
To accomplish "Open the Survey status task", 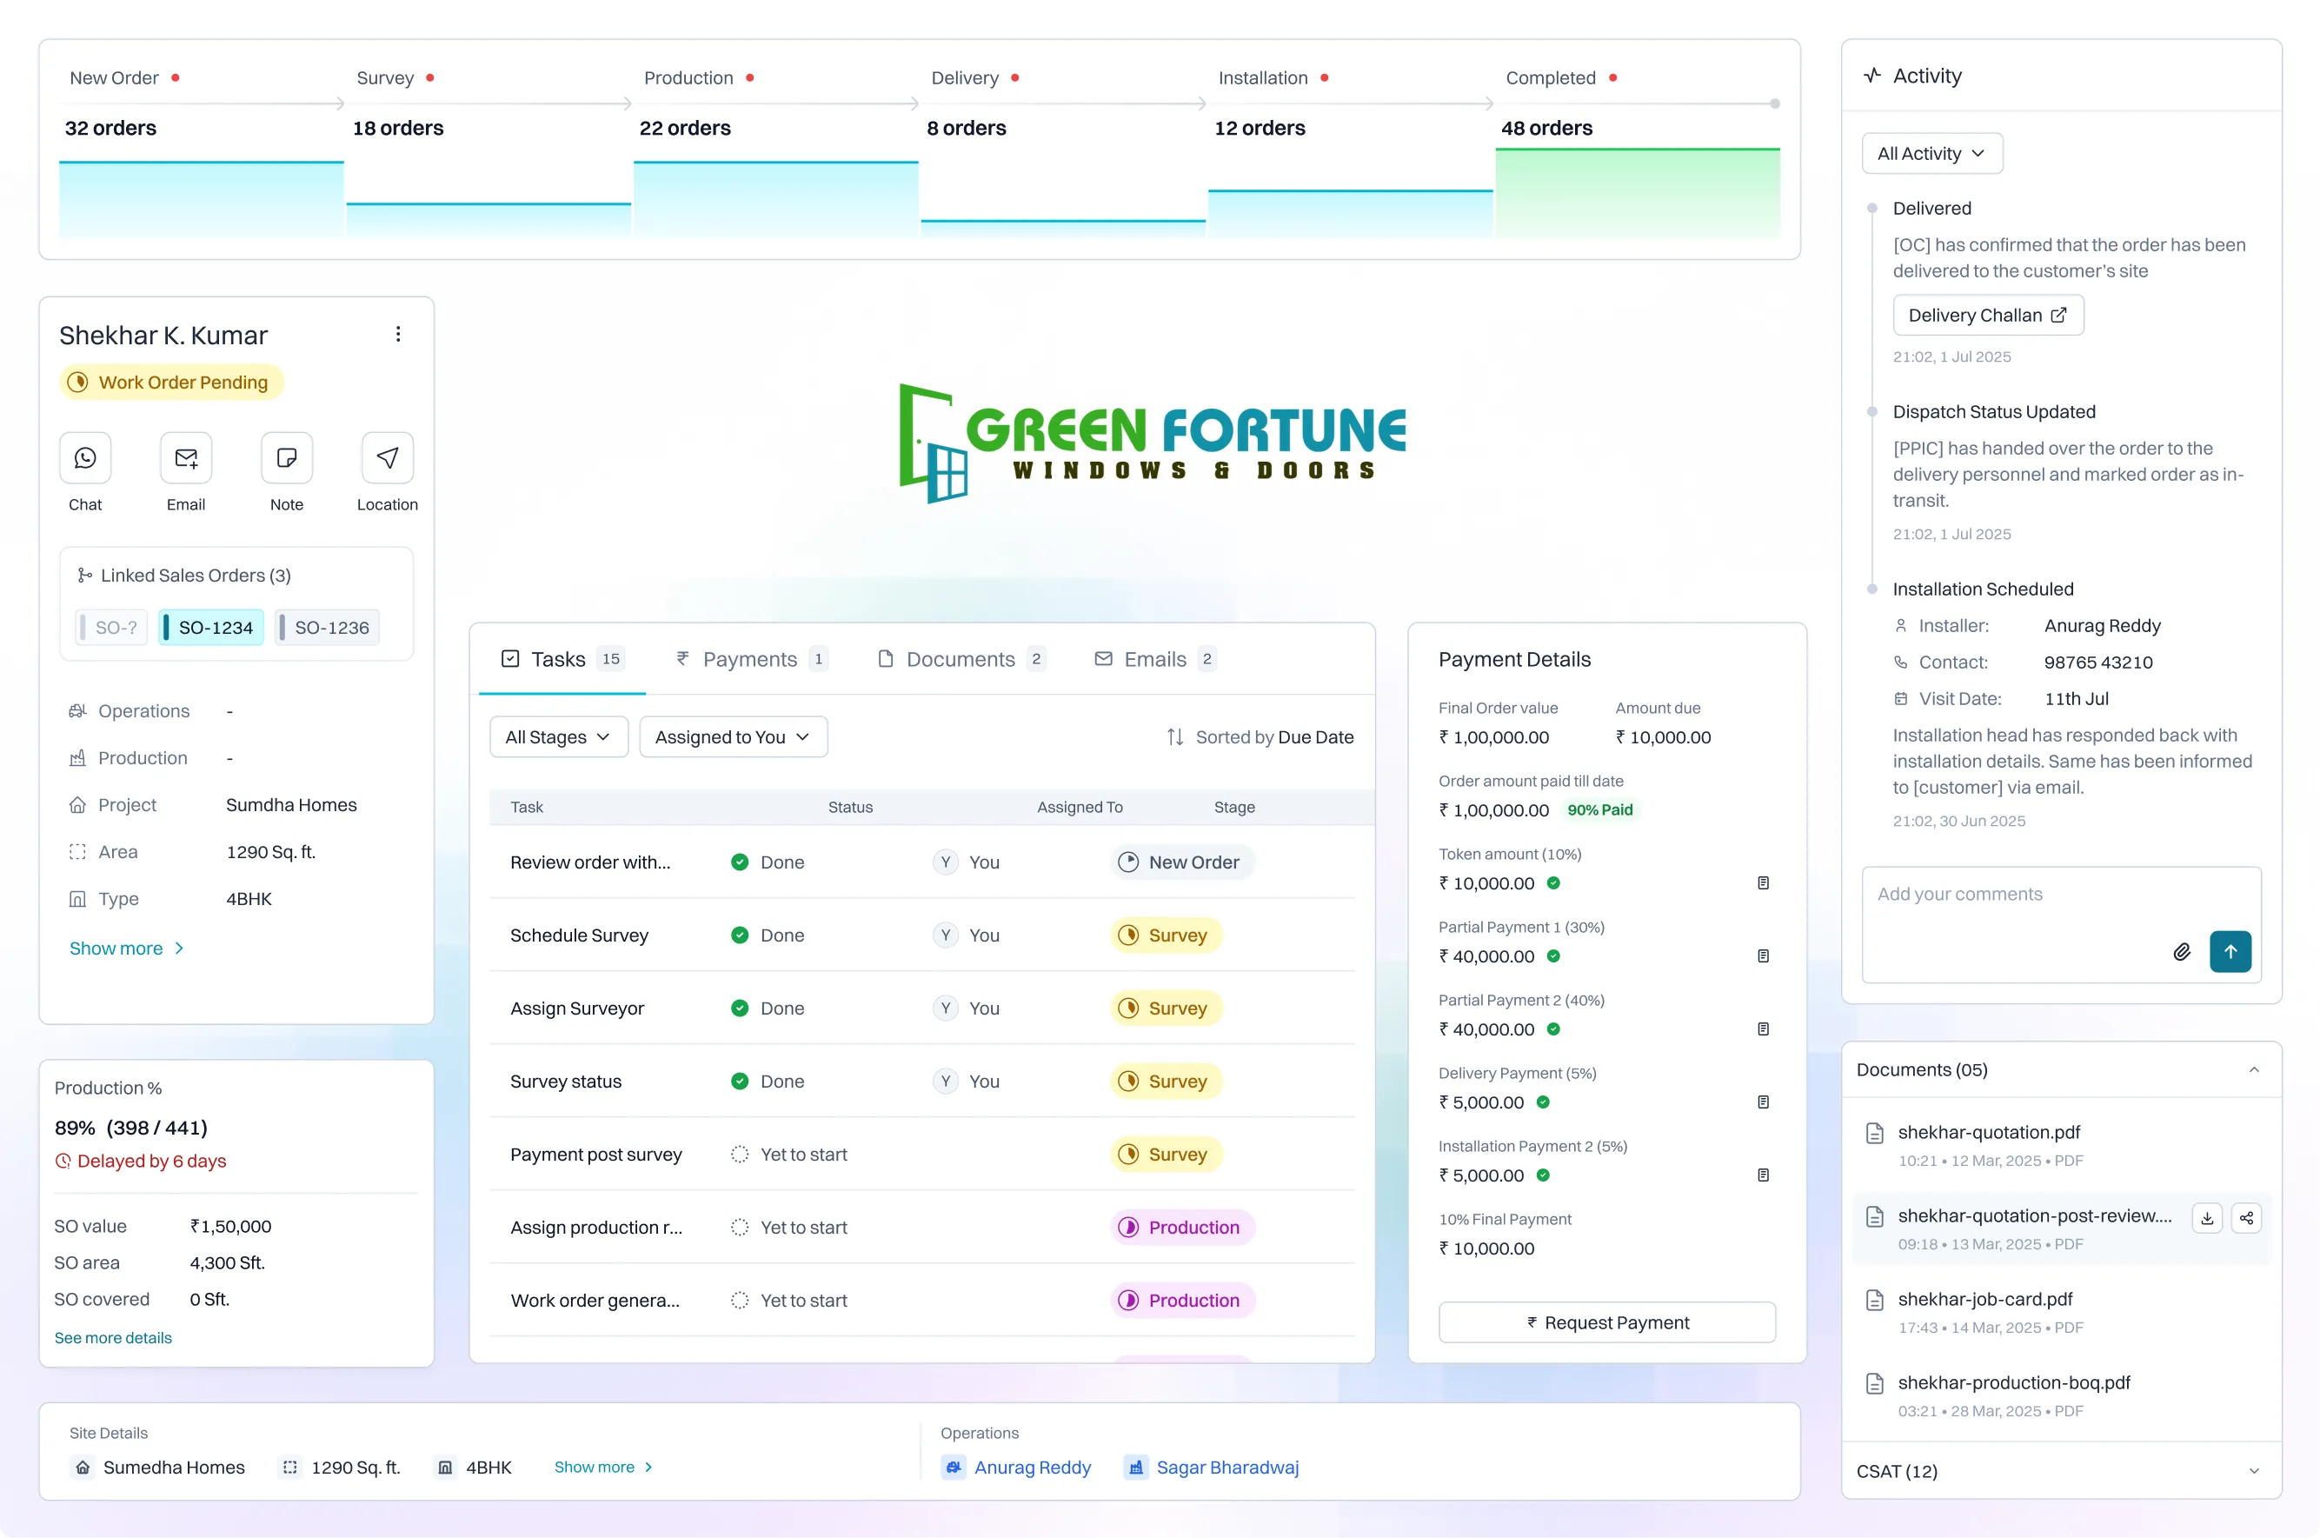I will (923, 1082).
